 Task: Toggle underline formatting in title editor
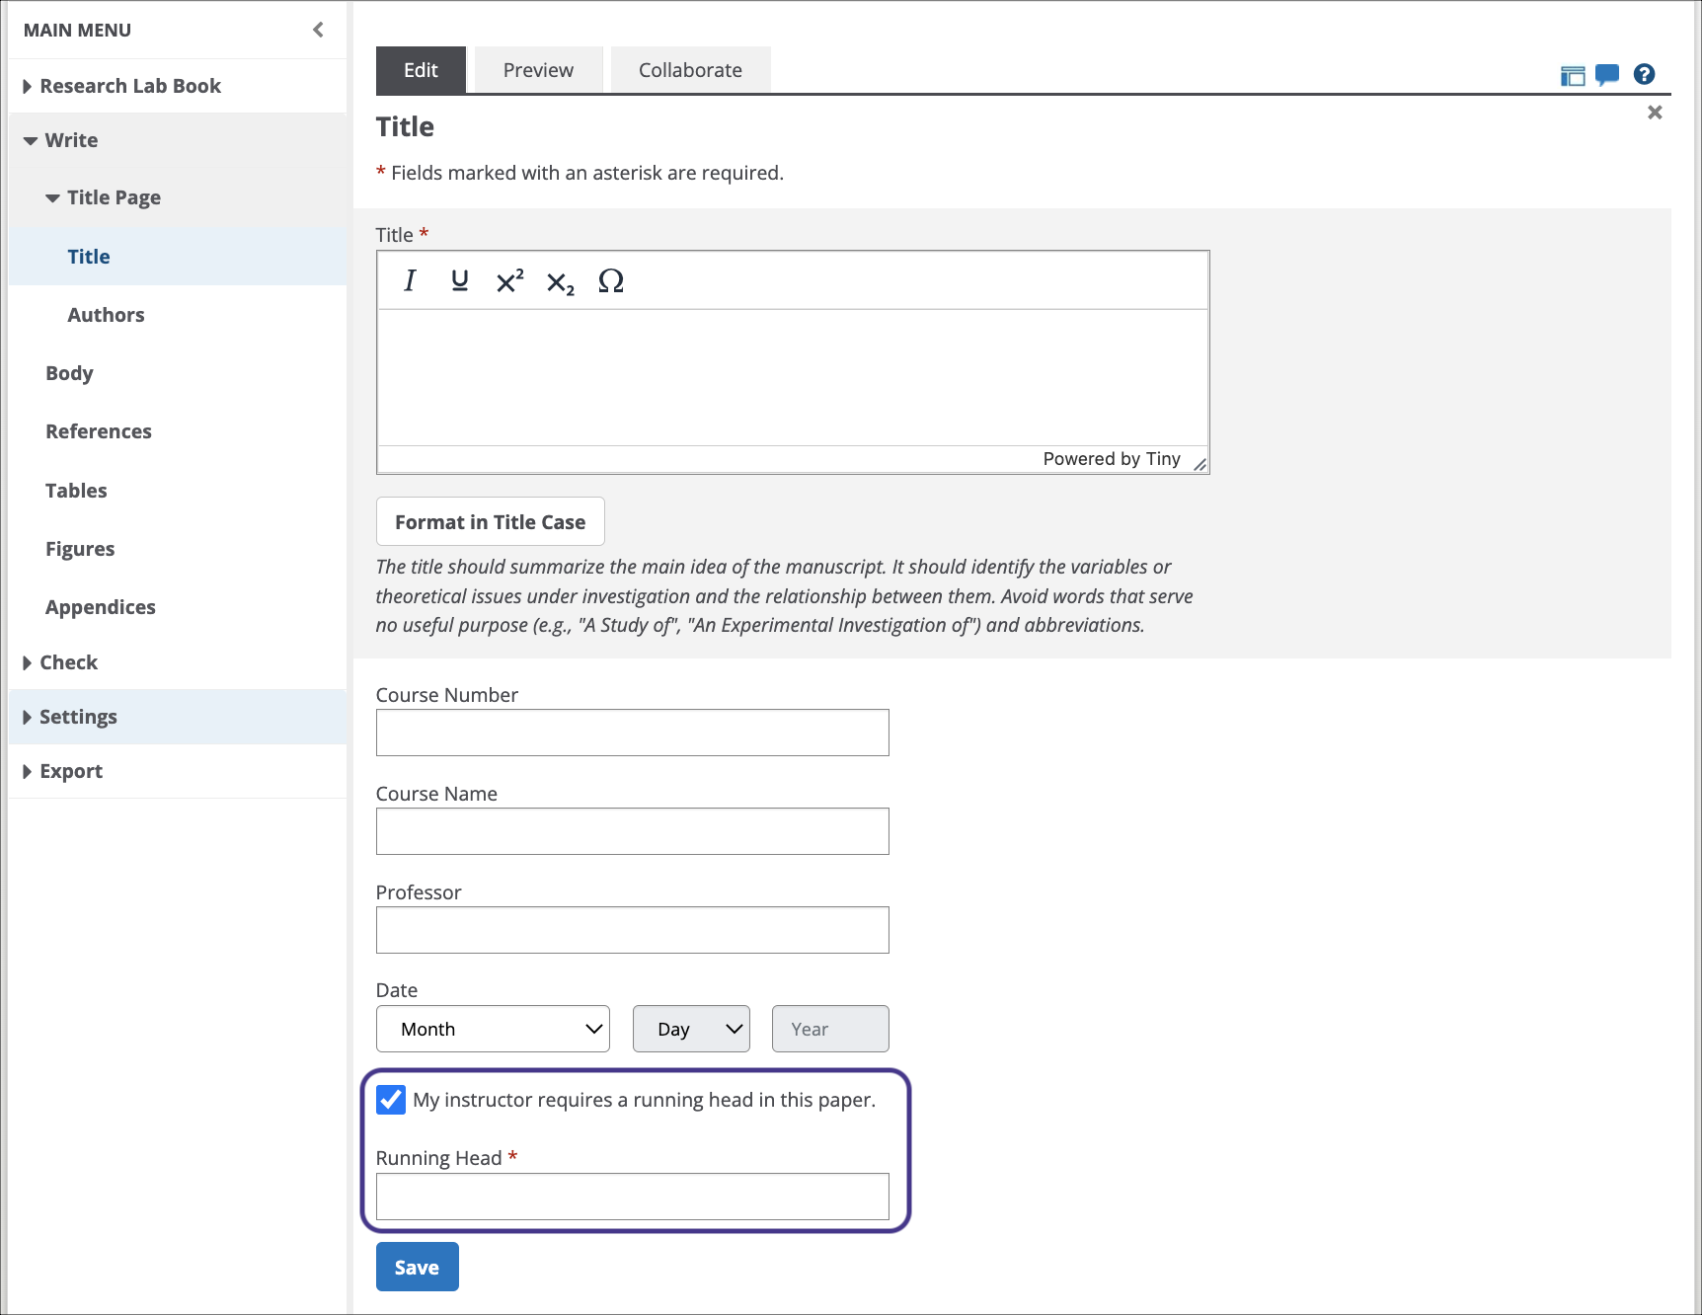(x=459, y=281)
